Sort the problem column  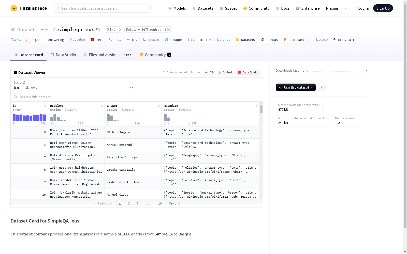click(x=102, y=106)
